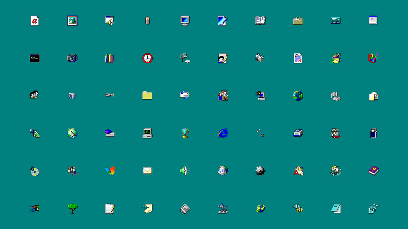Open the blue fax printer icon
Image resolution: width=408 pixels, height=229 pixels.
click(298, 133)
